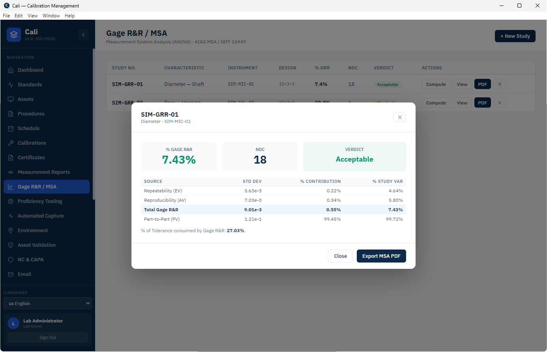Navigate to Calibrations page
Viewport: 547px width, 352px height.
click(x=47, y=143)
